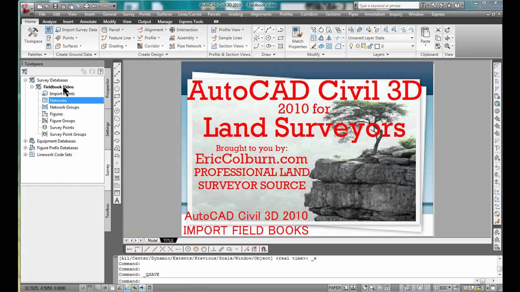The height and width of the screenshot is (292, 520).
Task: Click the Help question mark icon in title bar
Action: pos(457,6)
